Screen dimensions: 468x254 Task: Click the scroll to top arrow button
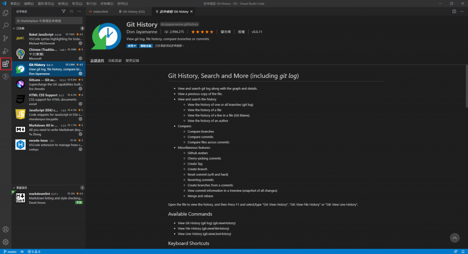point(455,238)
